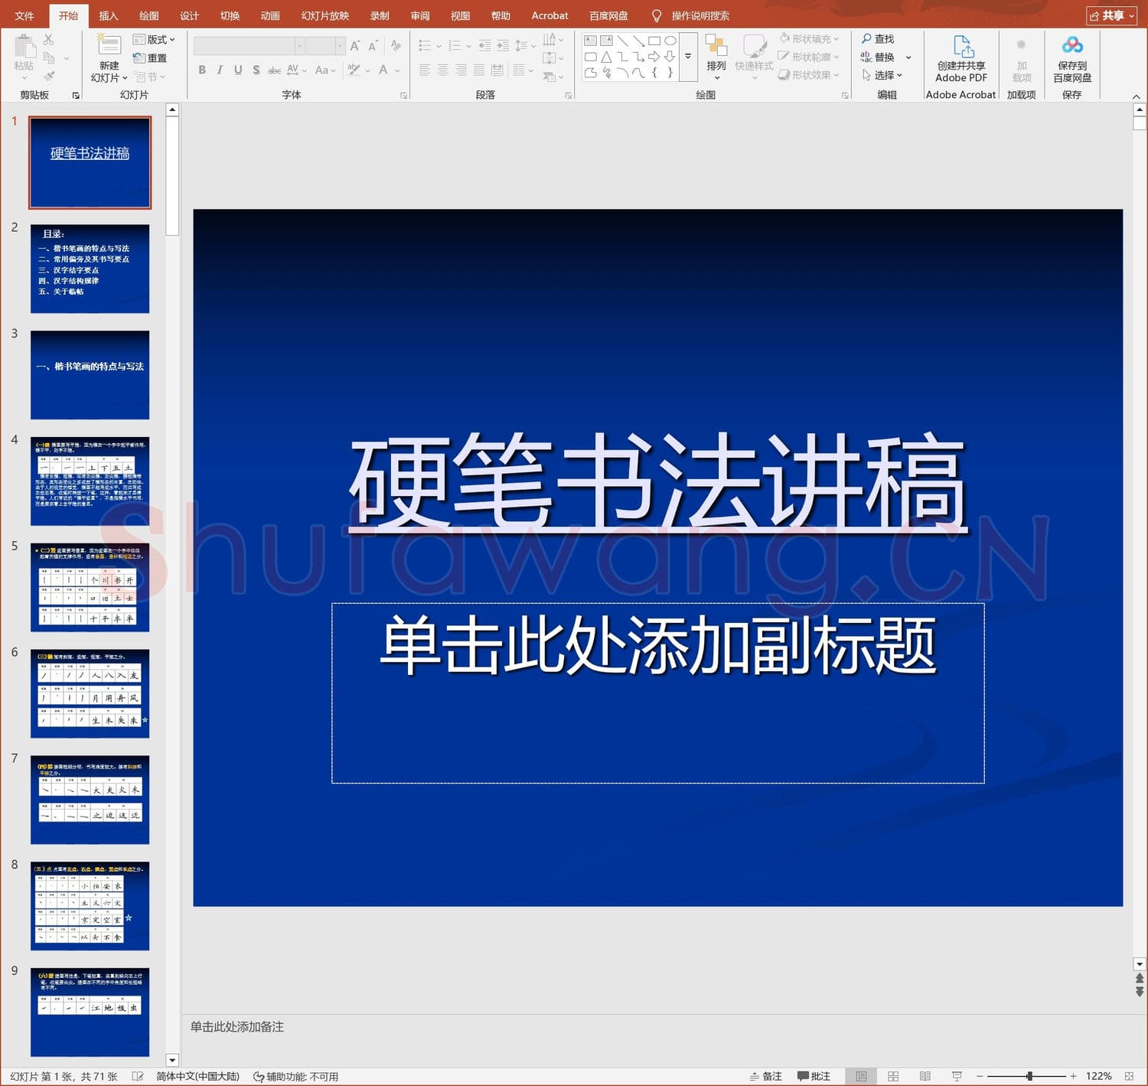Viewport: 1148px width, 1086px height.
Task: Open the File (文件) menu
Action: click(x=24, y=15)
